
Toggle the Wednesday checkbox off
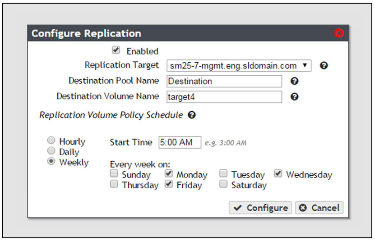[x=278, y=173]
